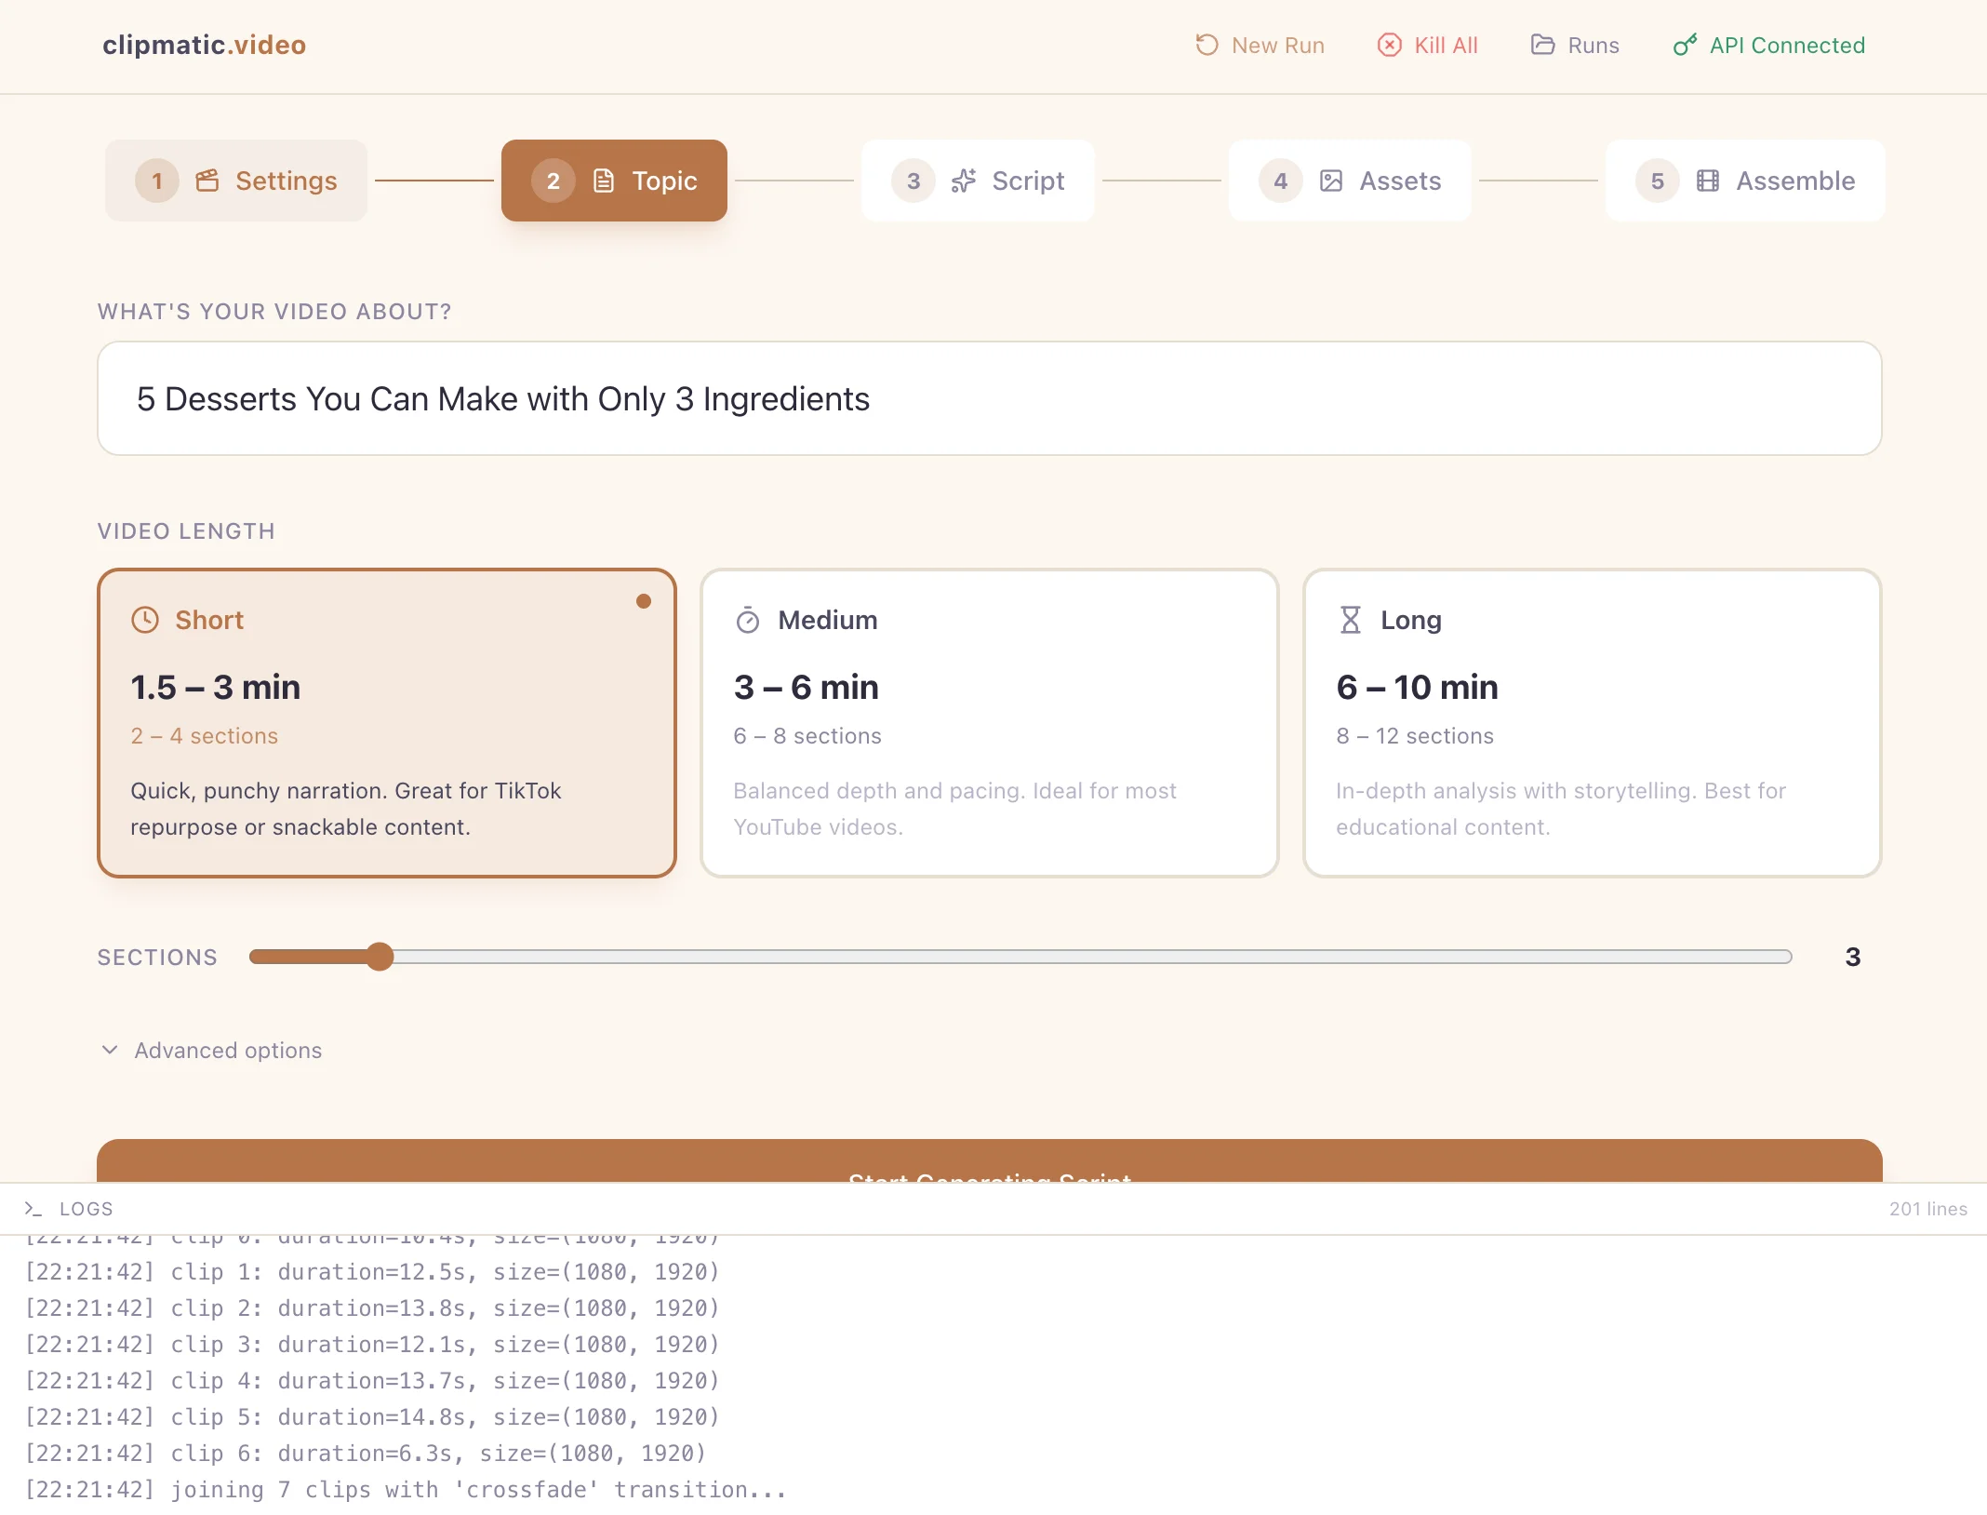The width and height of the screenshot is (1987, 1515).
Task: Click the Kill All circle-x icon
Action: pos(1389,45)
